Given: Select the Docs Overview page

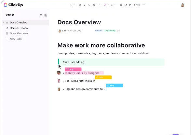Looking at the screenshot, I should [25, 22].
